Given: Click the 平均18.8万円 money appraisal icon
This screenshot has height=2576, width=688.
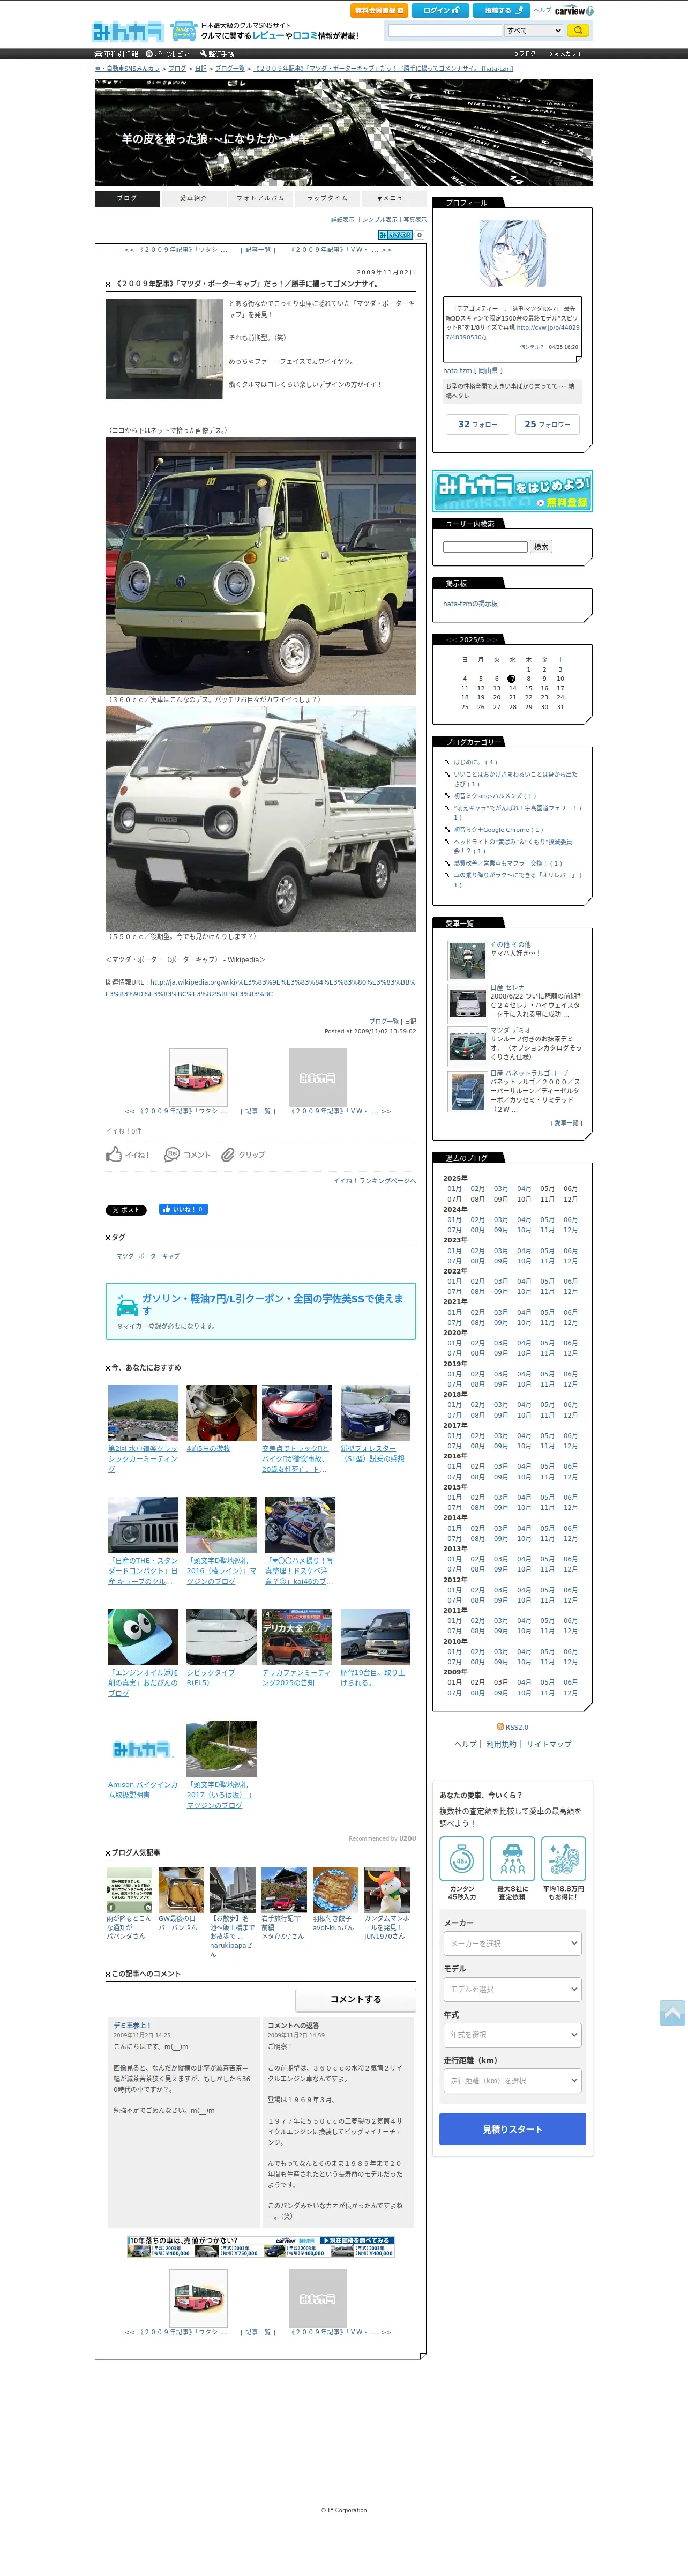Looking at the screenshot, I should tap(563, 1858).
